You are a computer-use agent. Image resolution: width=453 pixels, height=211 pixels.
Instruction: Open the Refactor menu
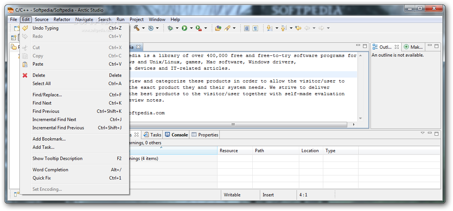click(x=62, y=19)
